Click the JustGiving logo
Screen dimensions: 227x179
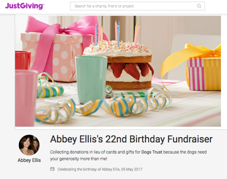[24, 6]
